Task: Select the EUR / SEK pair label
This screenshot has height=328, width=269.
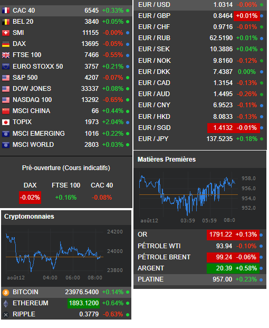Action: 154,49
